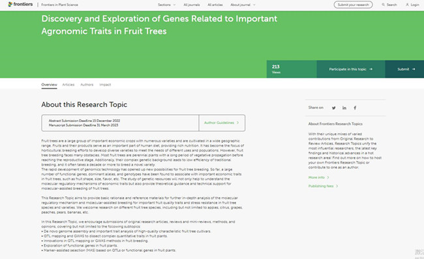Image resolution: width=424 pixels, height=259 pixels.
Task: Switch to the Overview tab
Action: coord(49,85)
